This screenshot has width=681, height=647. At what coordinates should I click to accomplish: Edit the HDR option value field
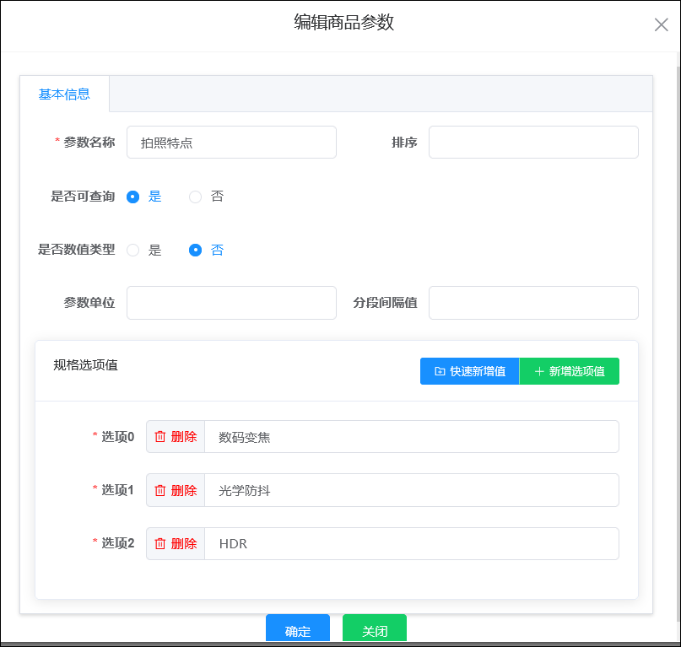pyautogui.click(x=411, y=544)
